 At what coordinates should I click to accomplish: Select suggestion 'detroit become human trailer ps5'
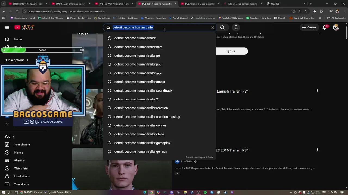tap(159, 64)
